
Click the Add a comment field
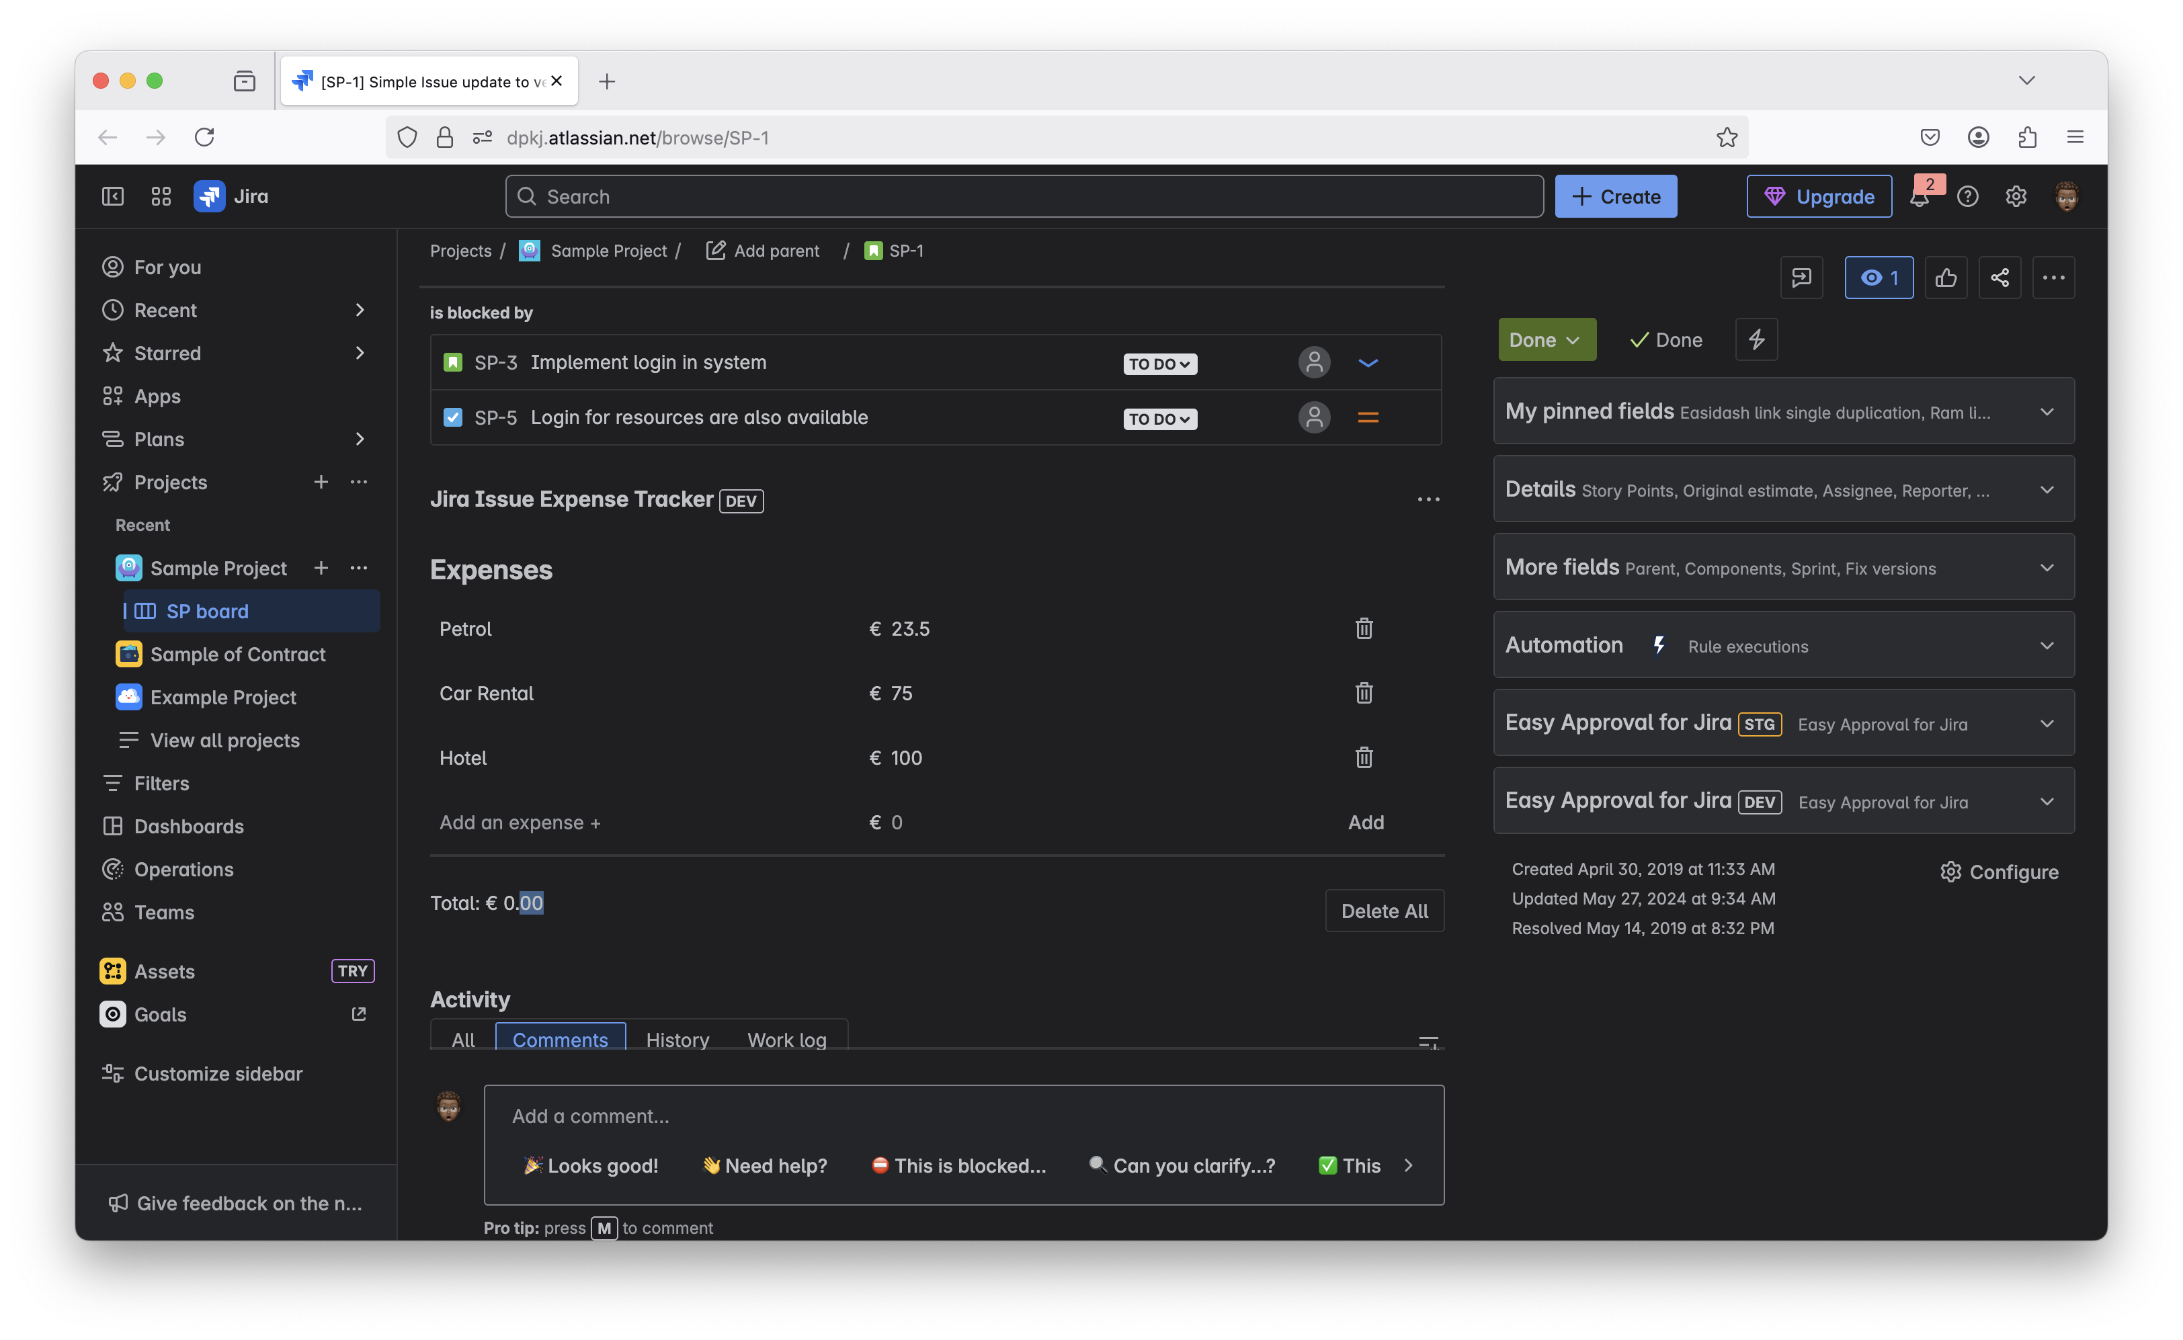962,1116
